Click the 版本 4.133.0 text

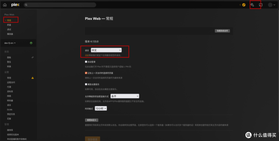[92, 41]
